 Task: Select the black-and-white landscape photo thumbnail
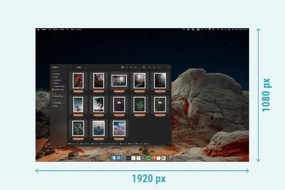[119, 81]
